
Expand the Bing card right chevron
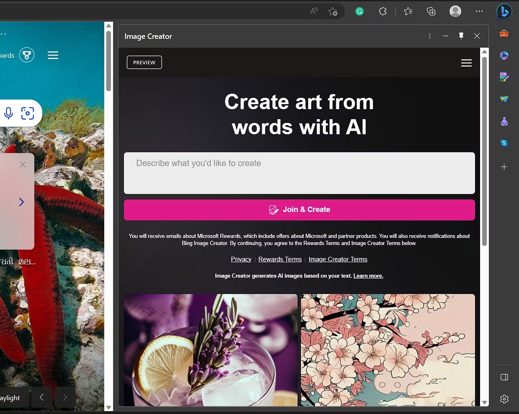(x=21, y=202)
